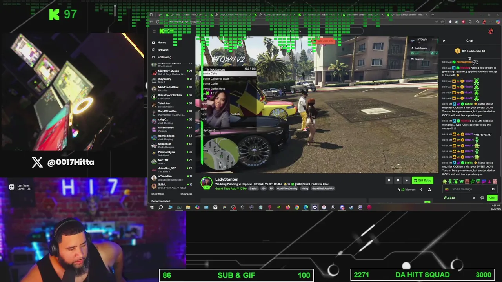The image size is (502, 282).
Task: Click report warning triangle icon
Action: [x=429, y=190]
